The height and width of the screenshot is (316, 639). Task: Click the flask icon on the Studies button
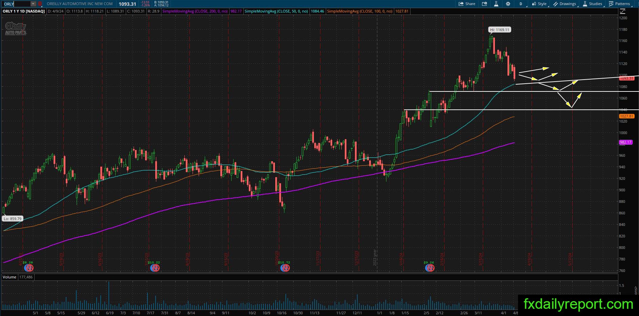tap(585, 4)
